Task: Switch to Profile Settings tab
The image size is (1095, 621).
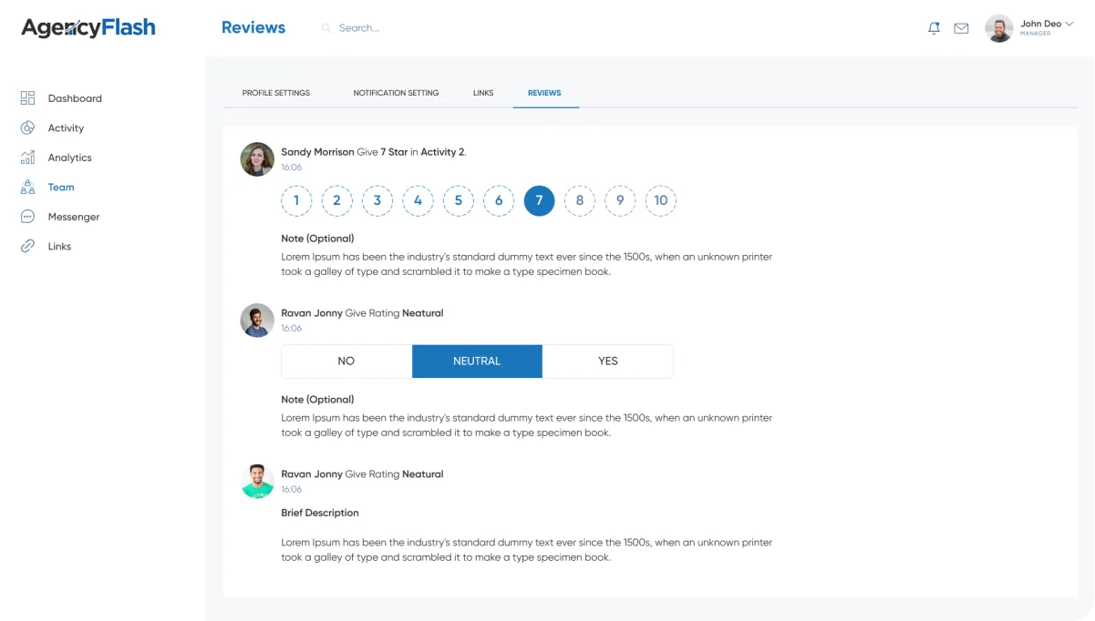Action: pos(275,93)
